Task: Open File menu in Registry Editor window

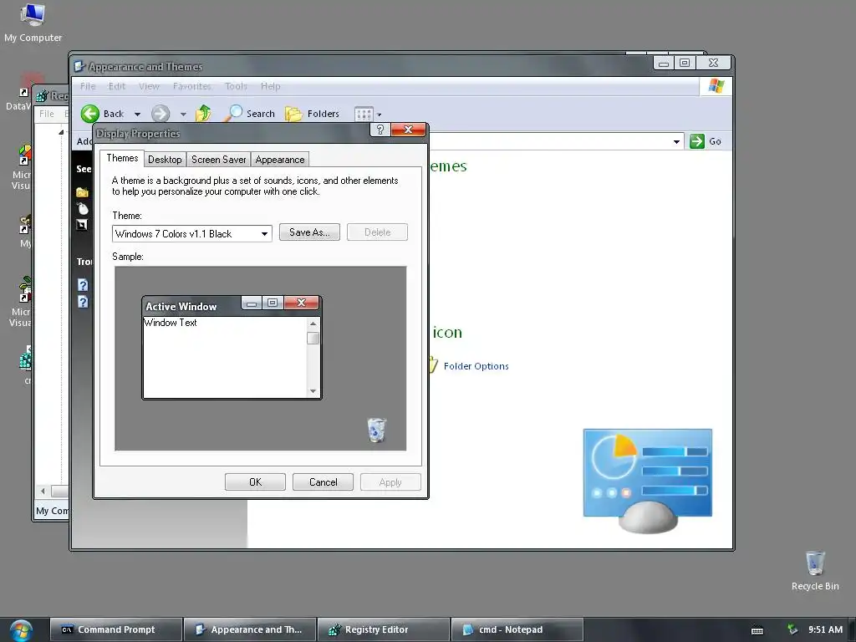Action: point(47,114)
